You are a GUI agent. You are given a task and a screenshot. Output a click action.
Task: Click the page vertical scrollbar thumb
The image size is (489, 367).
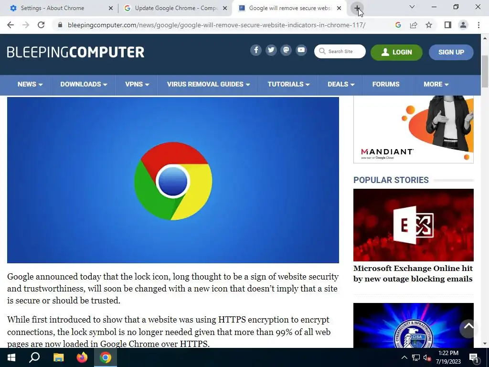(x=485, y=71)
